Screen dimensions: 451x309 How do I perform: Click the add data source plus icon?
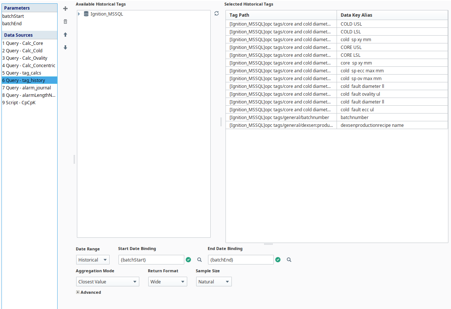(x=65, y=9)
